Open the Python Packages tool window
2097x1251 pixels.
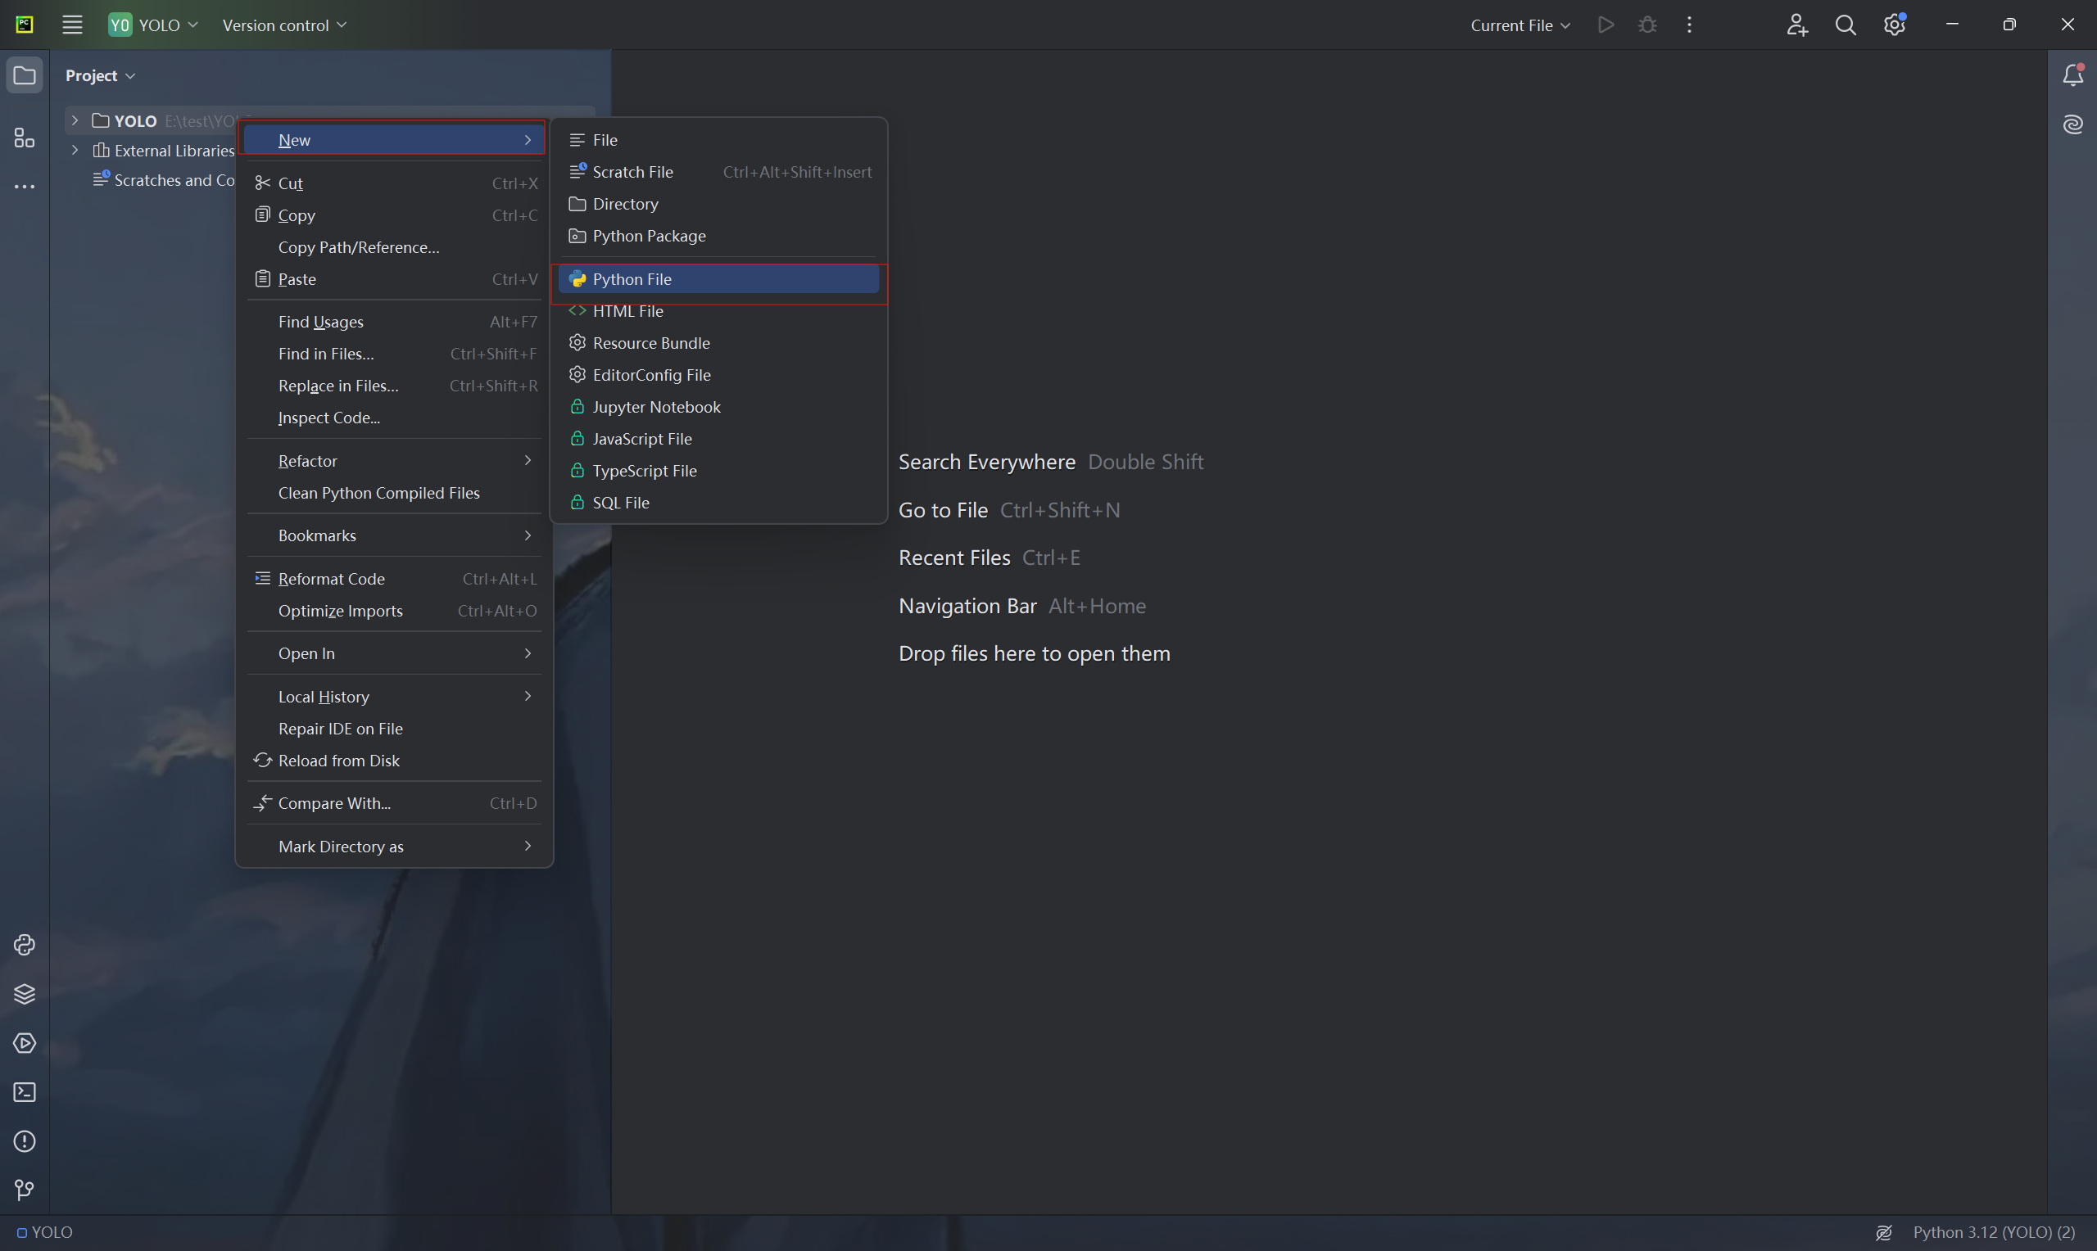(x=25, y=994)
